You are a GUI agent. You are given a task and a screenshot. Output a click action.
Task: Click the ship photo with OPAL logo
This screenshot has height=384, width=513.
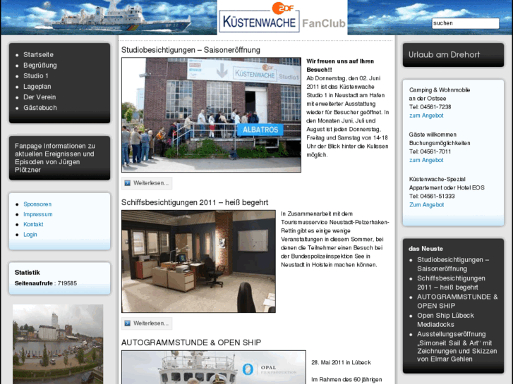214,367
